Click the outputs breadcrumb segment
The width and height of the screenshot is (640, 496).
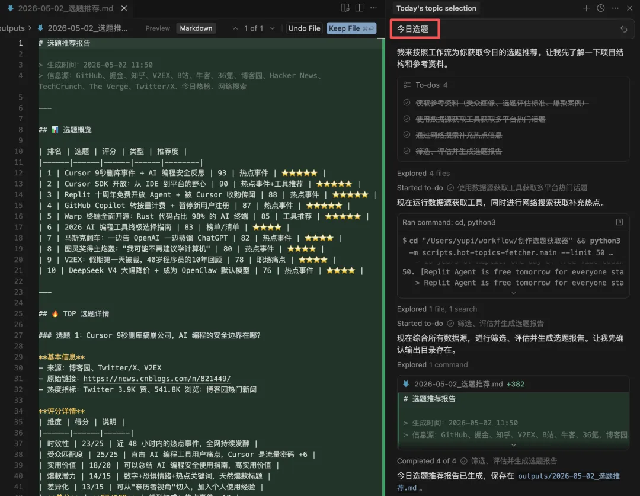(x=12, y=28)
